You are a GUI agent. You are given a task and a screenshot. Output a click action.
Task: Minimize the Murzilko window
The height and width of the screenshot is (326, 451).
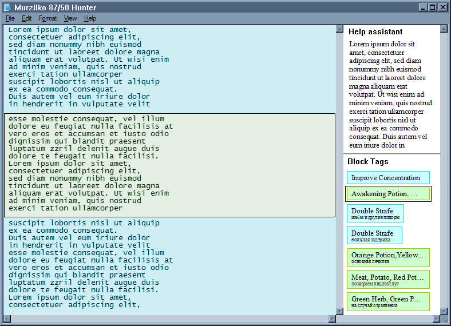point(423,7)
